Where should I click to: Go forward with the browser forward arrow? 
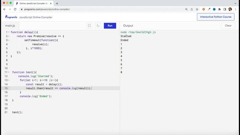(x=10, y=9)
